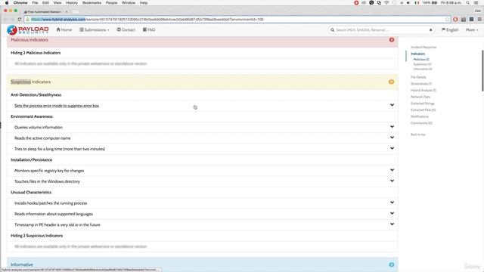Jump to Notifications in sidebar

420,116
